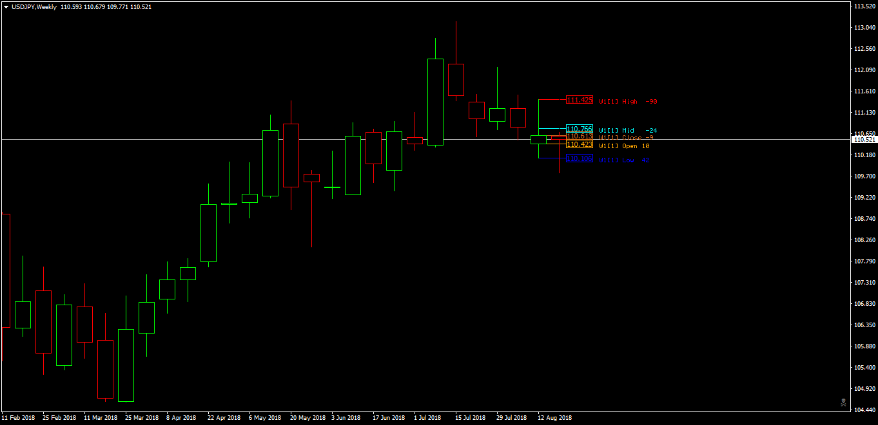The height and width of the screenshot is (425, 878).
Task: Select the label W1[1] Open 10
Action: point(624,146)
